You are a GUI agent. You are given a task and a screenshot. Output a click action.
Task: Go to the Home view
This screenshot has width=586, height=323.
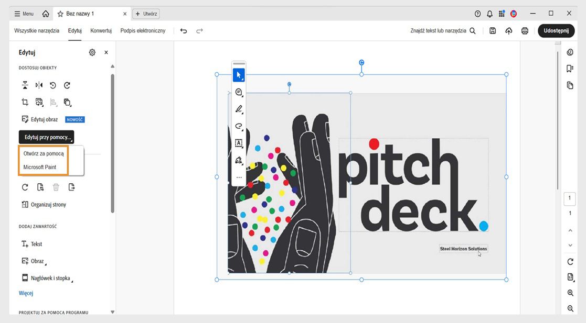(46, 14)
